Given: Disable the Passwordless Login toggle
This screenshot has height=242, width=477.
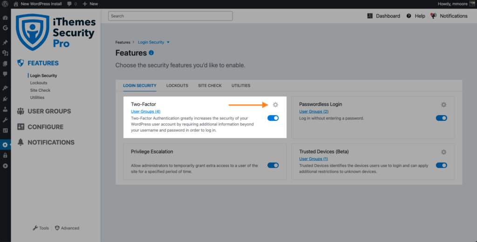Looking at the screenshot, I should point(442,118).
